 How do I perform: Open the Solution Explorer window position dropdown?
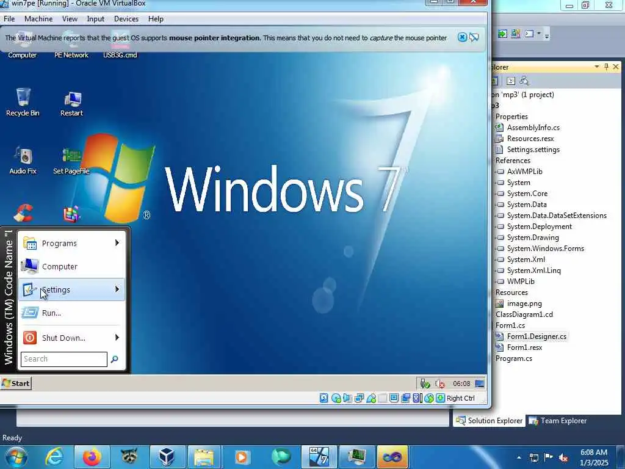click(x=597, y=67)
